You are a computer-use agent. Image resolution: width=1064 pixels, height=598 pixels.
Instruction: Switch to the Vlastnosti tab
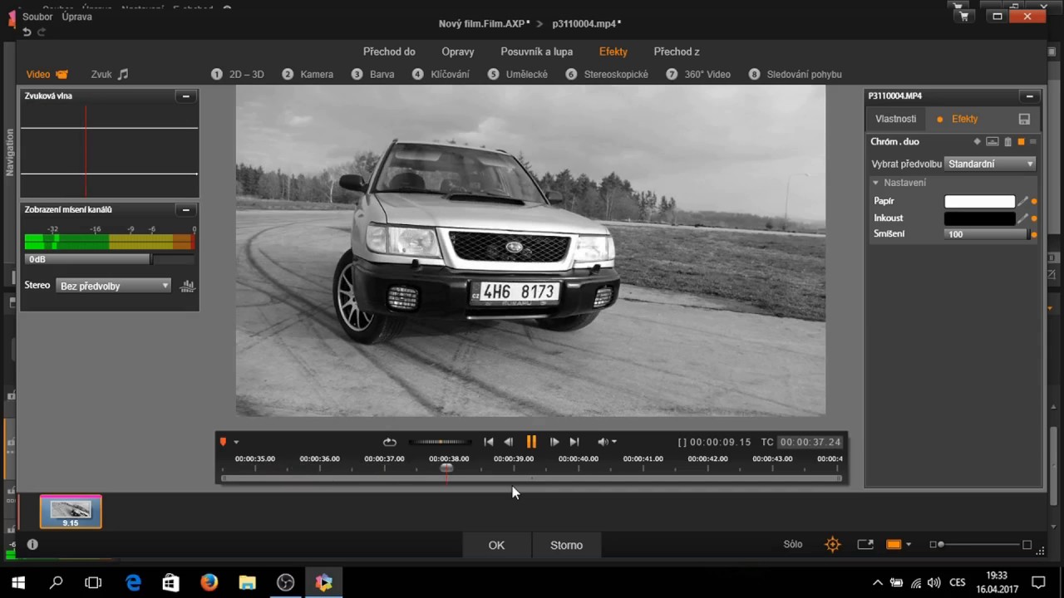coord(896,119)
